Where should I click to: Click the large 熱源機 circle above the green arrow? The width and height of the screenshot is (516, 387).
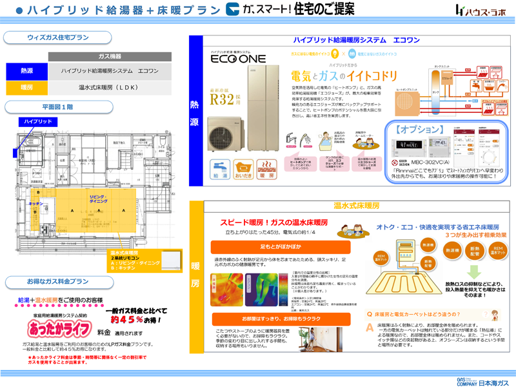pyautogui.click(x=453, y=251)
